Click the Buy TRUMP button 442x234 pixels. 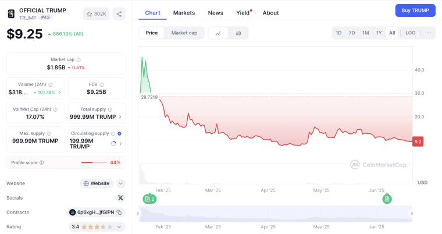coord(415,10)
